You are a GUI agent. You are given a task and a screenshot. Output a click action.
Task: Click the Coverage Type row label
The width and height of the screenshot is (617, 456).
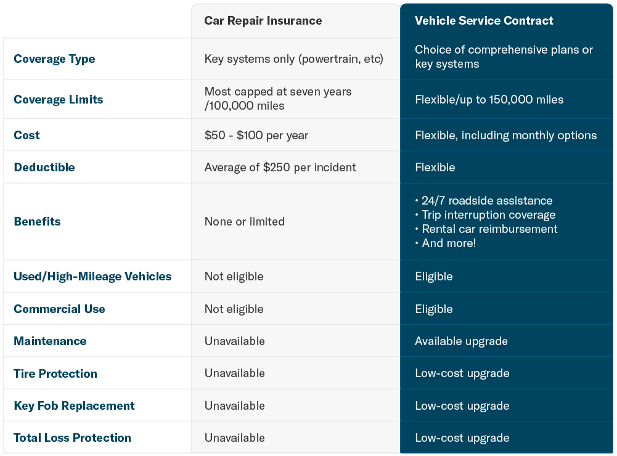54,59
